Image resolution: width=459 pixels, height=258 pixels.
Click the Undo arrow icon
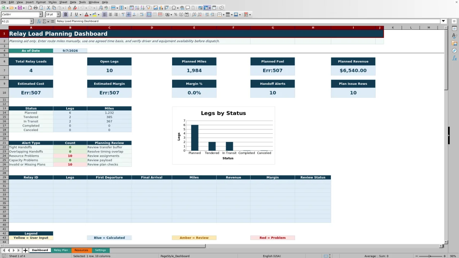coord(82,8)
